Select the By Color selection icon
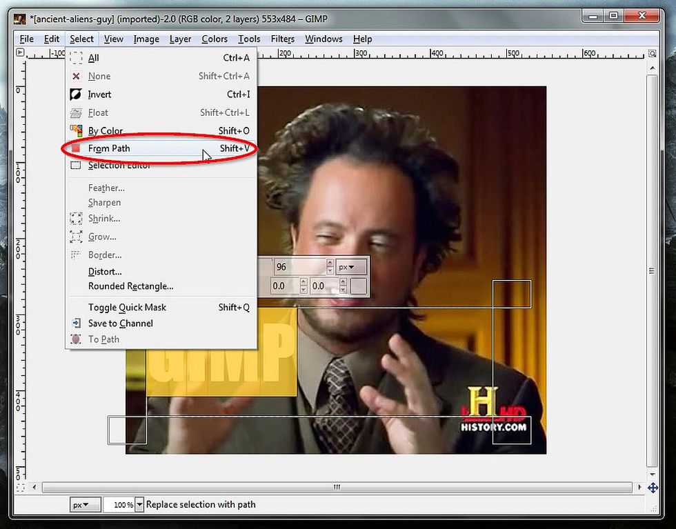 [76, 130]
